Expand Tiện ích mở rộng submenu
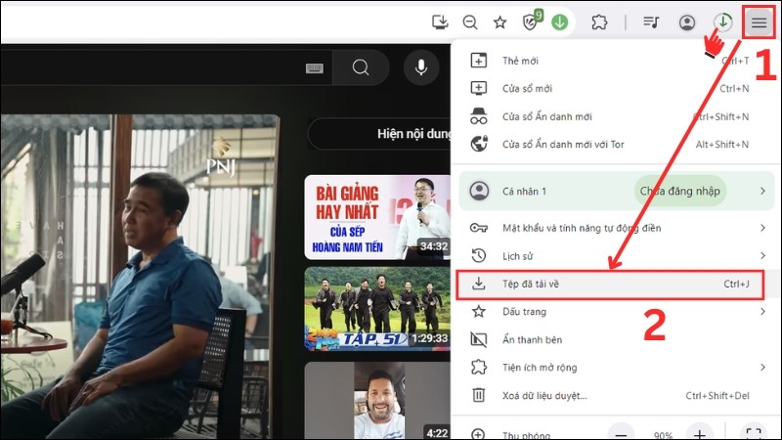Viewport: 782px width, 440px height. click(617, 368)
